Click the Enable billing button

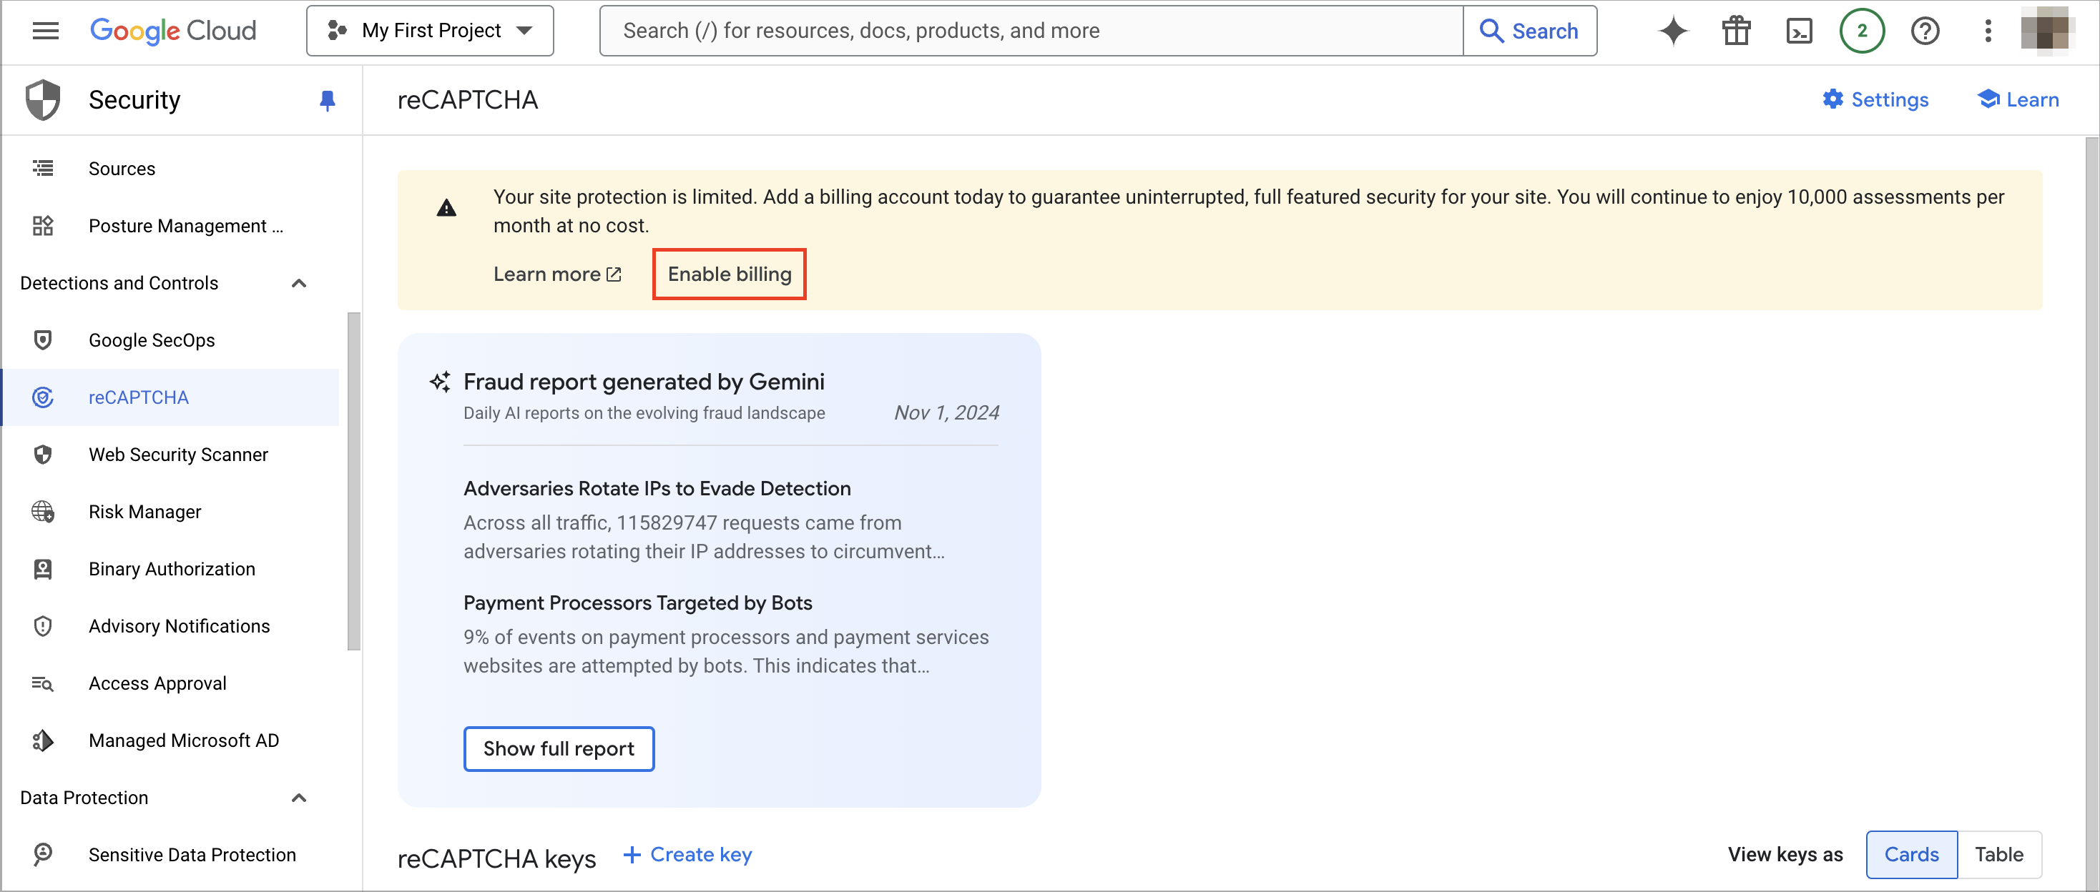coord(730,274)
